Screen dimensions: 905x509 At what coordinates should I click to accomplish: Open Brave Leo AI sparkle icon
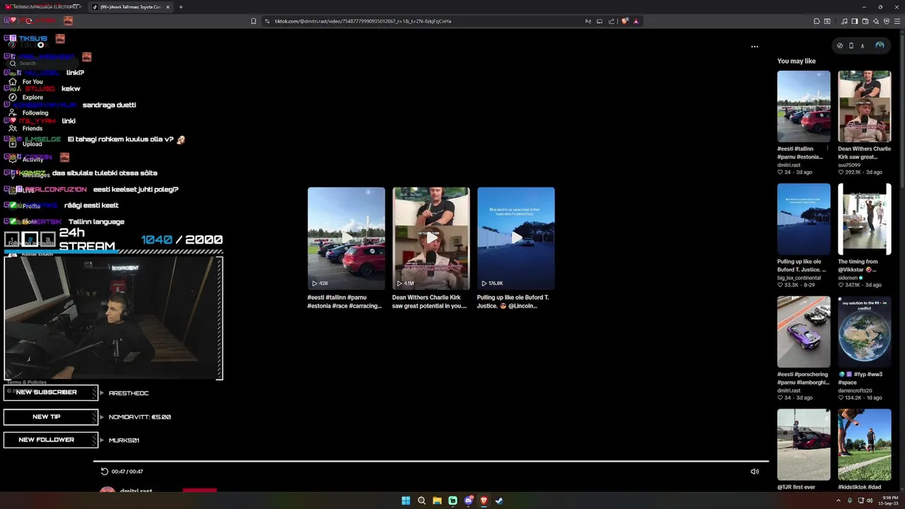(x=875, y=21)
